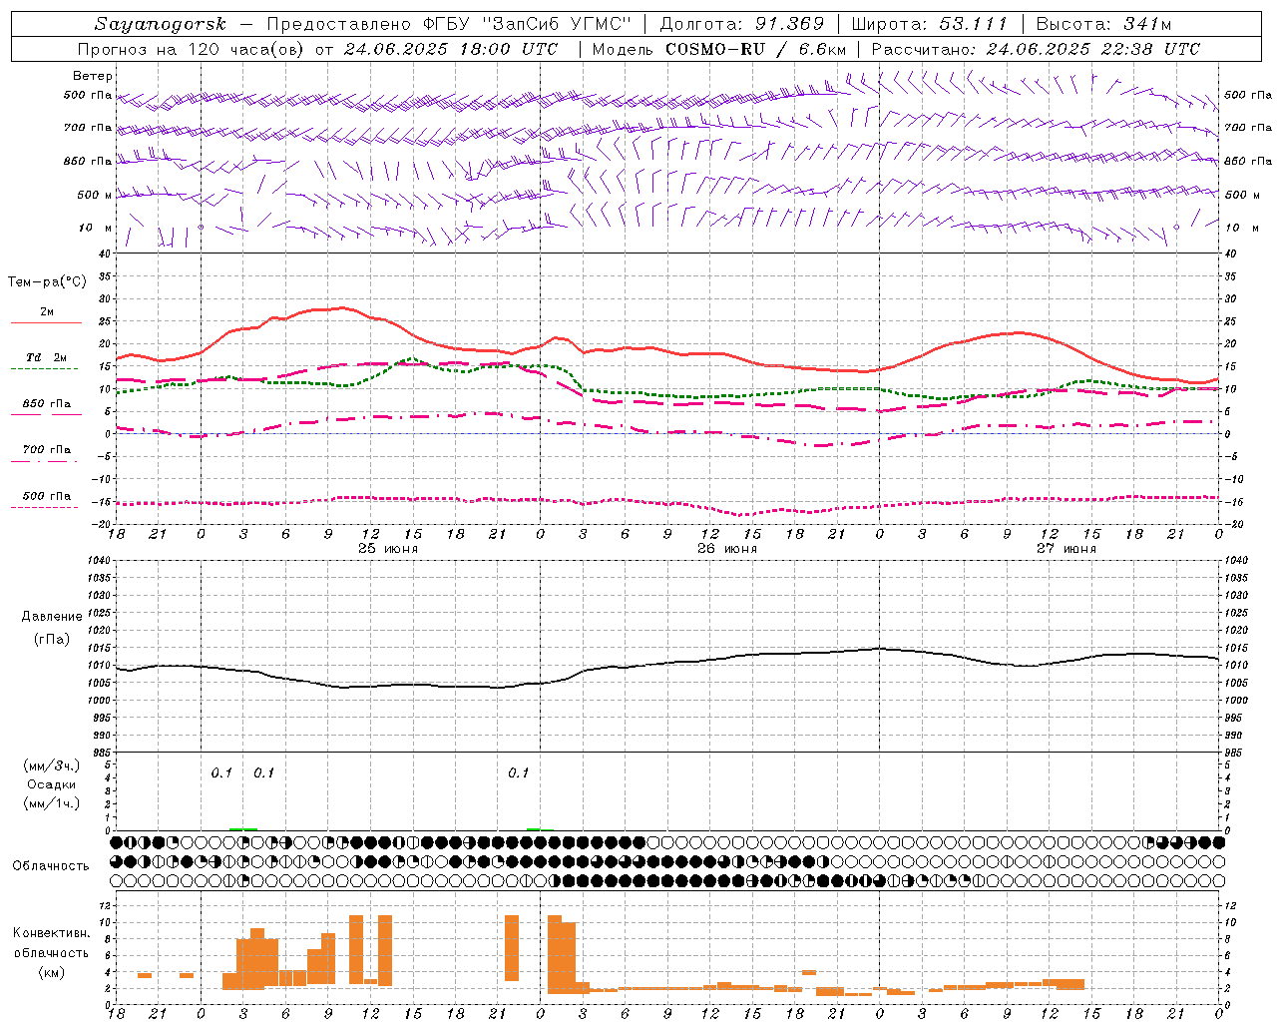This screenshot has width=1277, height=1022.
Task: Click the '(мм/1ч.)' precipitation unit label
Action: pos(52,803)
